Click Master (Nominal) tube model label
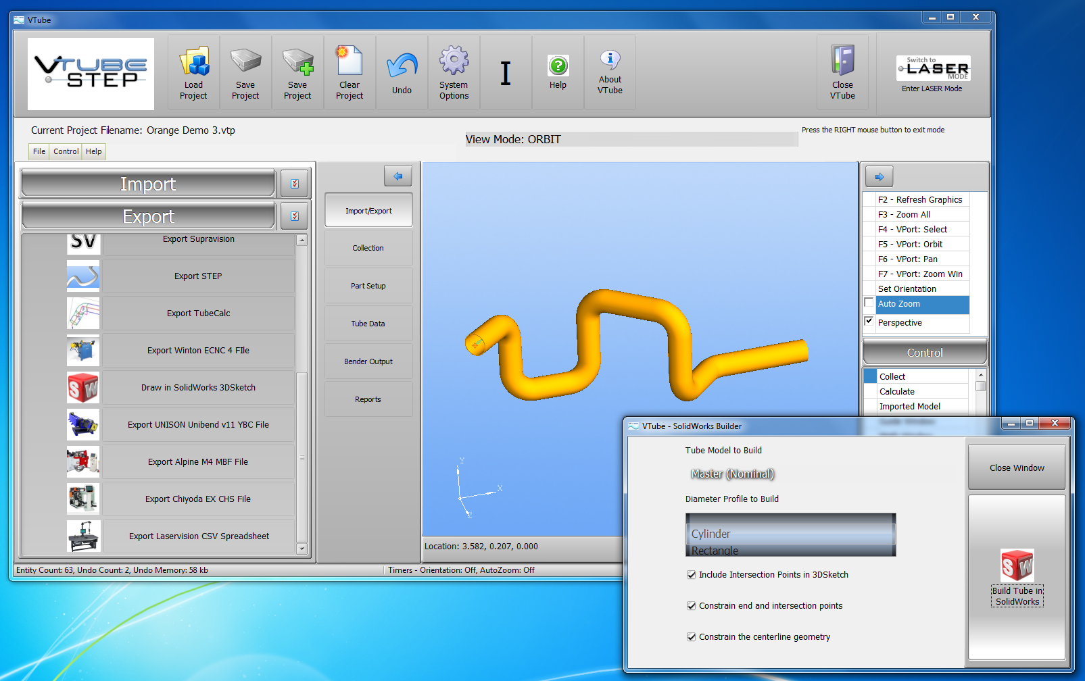The height and width of the screenshot is (681, 1085). [732, 474]
